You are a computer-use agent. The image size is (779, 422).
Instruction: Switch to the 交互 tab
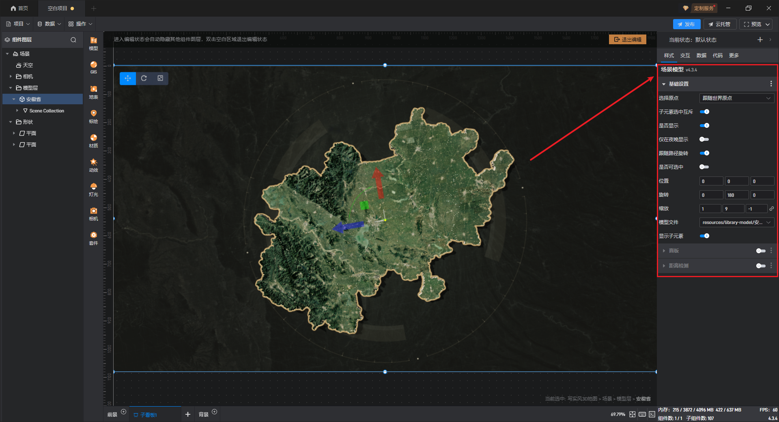[x=685, y=56]
